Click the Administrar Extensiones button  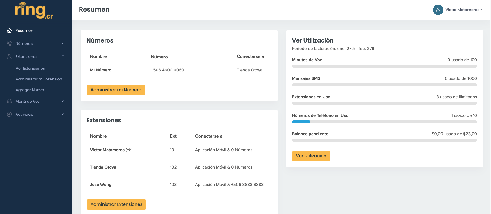tap(116, 204)
